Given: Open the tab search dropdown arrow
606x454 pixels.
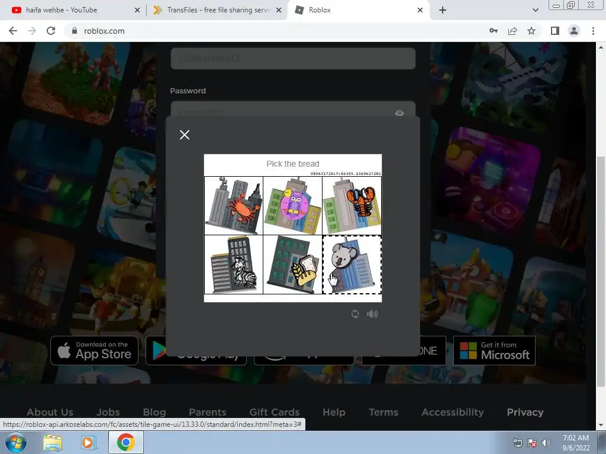Looking at the screenshot, I should (535, 10).
